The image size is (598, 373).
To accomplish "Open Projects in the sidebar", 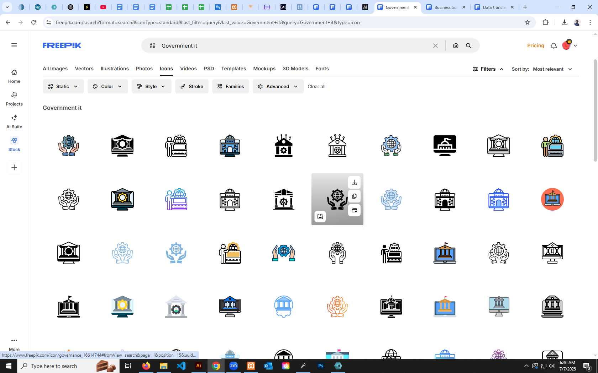I will point(14,99).
